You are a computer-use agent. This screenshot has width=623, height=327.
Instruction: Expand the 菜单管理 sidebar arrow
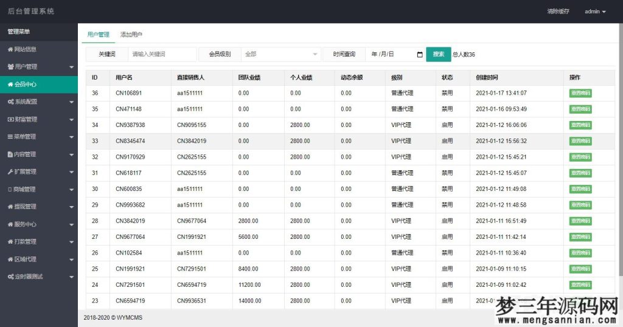click(x=72, y=137)
